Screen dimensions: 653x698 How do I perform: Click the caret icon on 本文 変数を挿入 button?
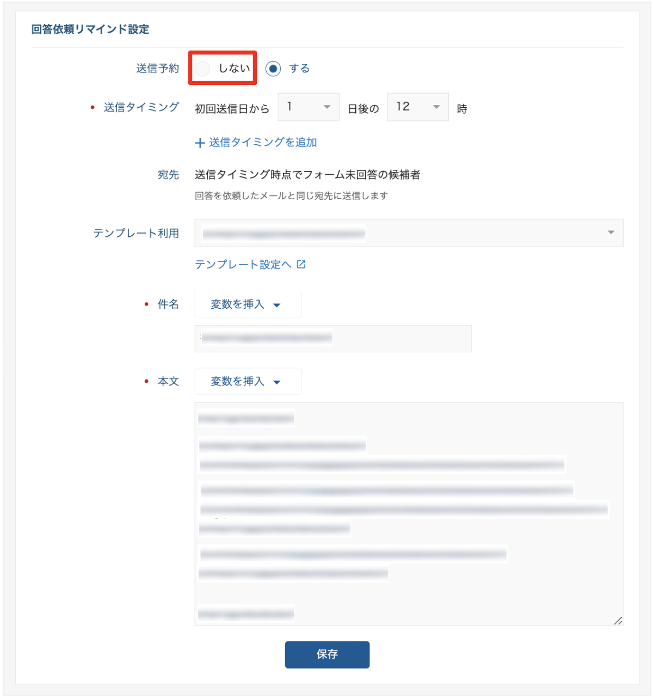pyautogui.click(x=278, y=382)
